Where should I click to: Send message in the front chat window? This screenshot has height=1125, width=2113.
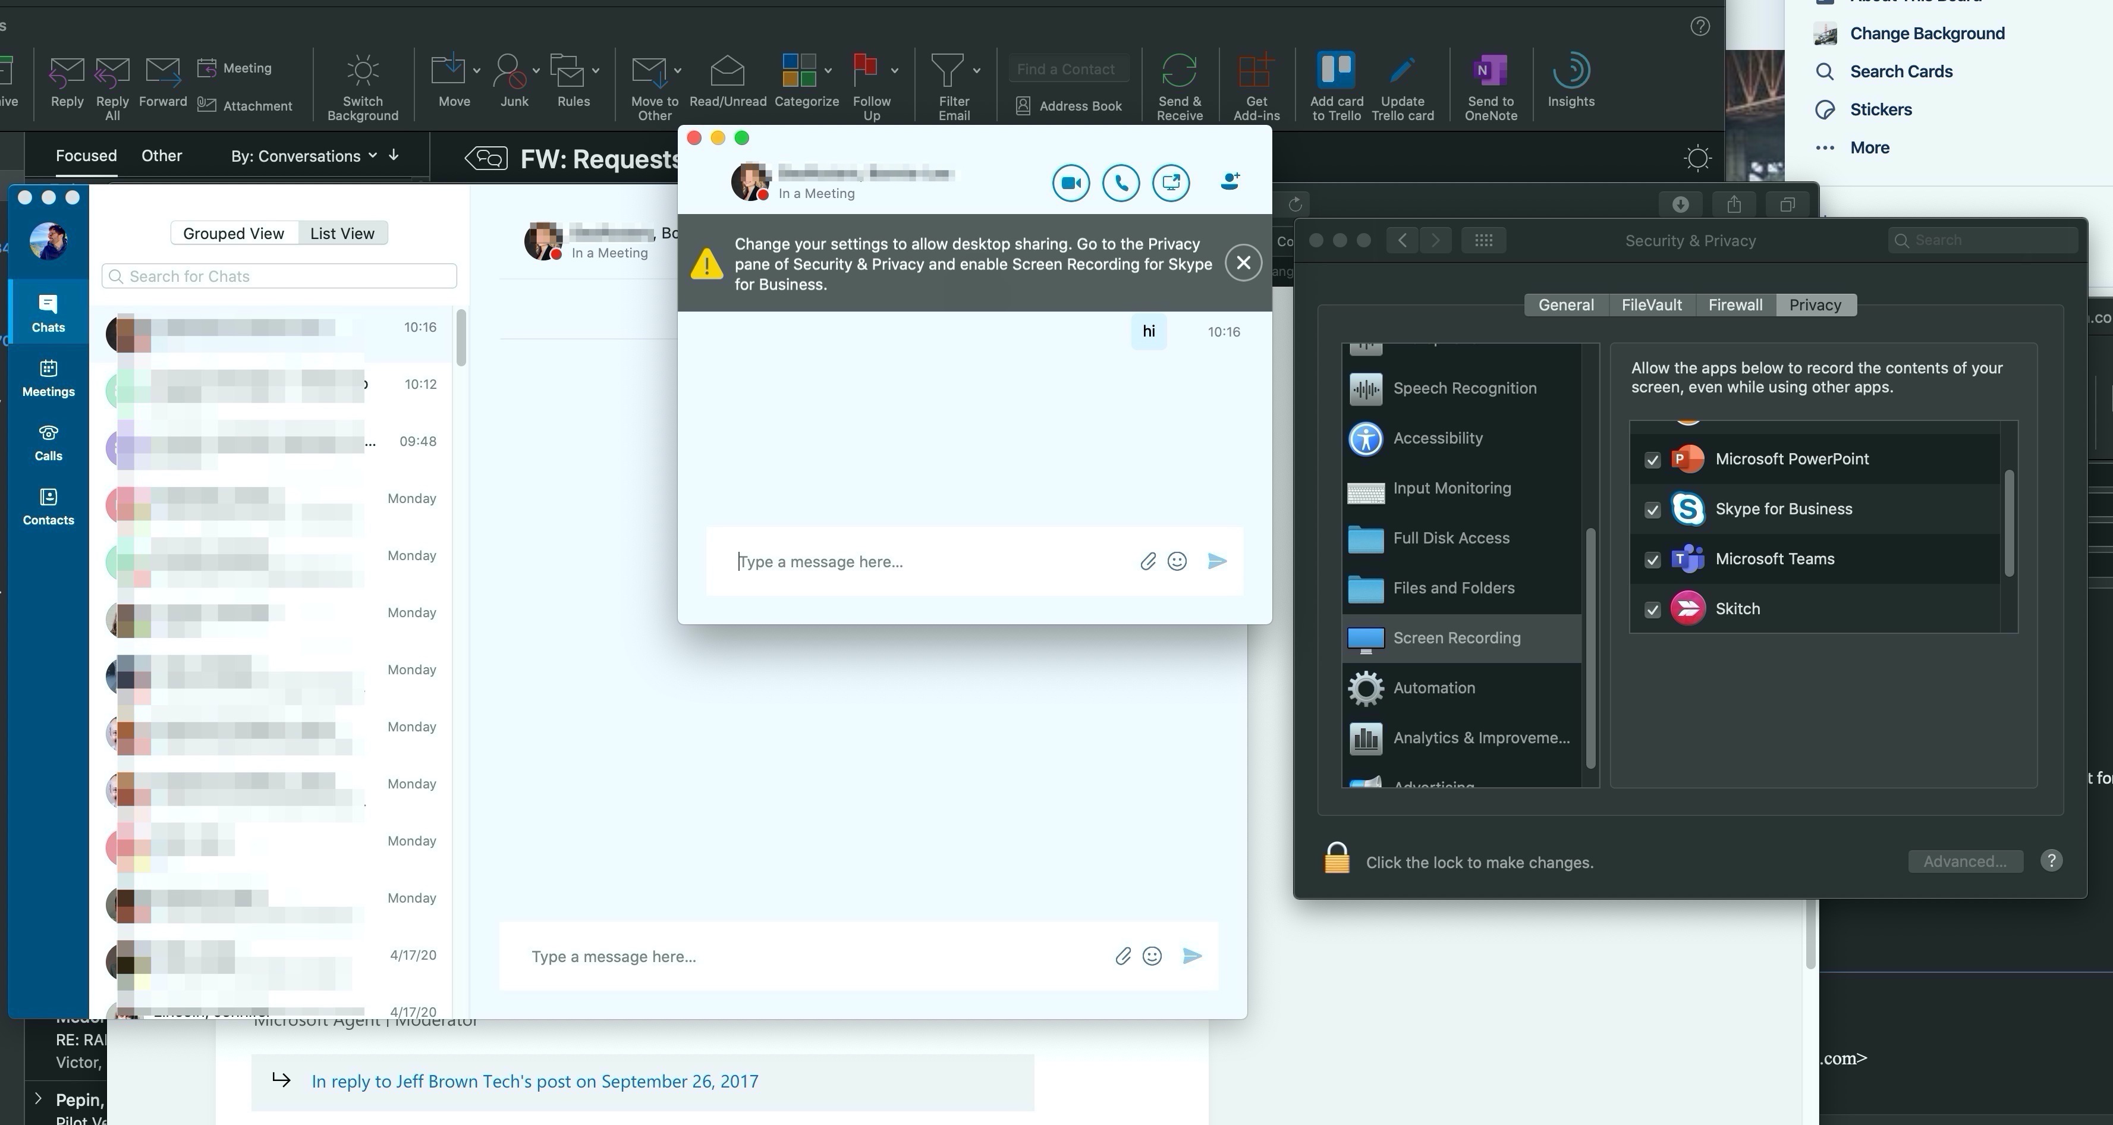pos(1217,561)
